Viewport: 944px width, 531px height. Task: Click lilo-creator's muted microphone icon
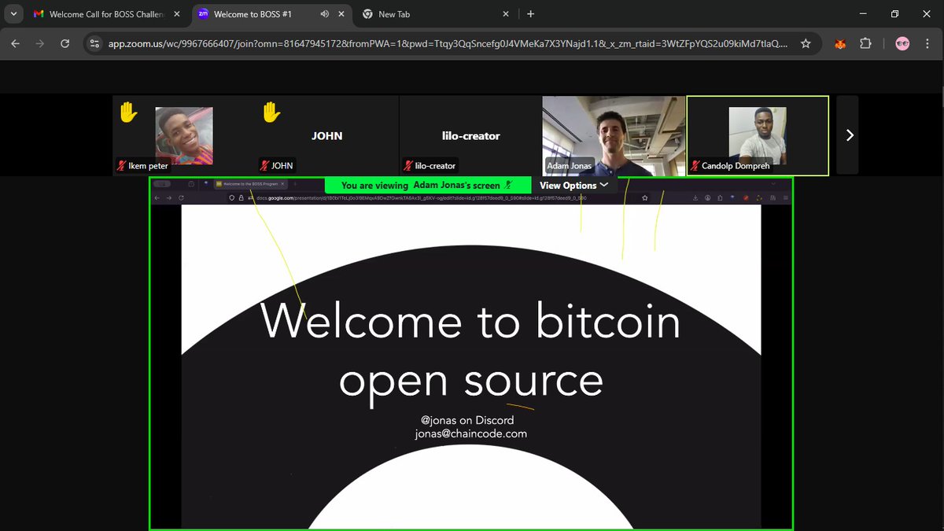coord(408,166)
